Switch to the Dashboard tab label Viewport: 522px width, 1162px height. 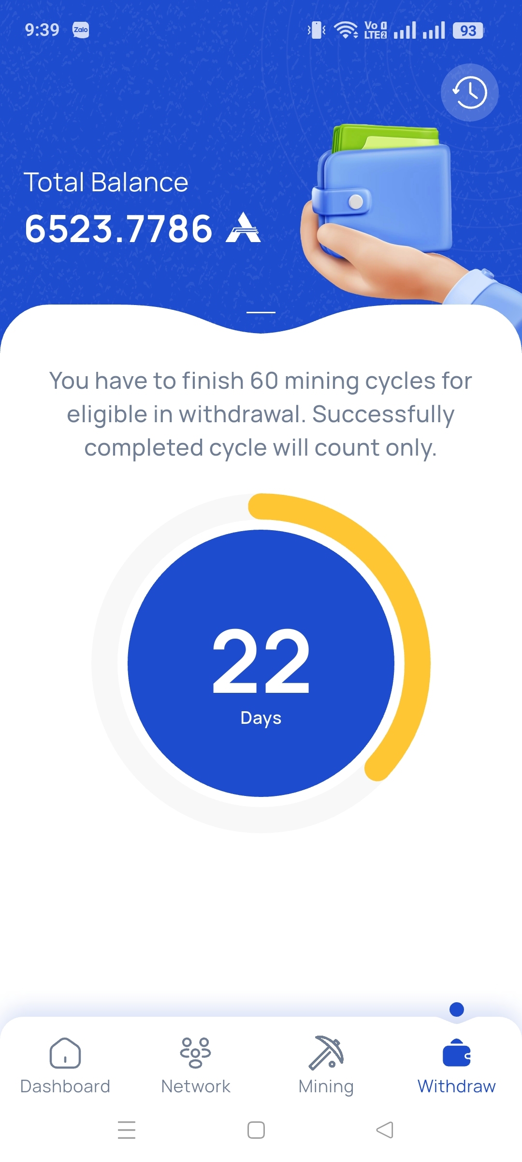(x=65, y=1086)
